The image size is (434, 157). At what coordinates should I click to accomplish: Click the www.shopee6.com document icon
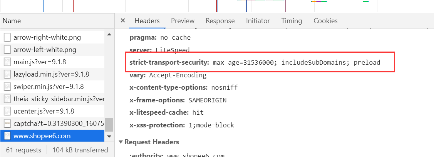point(7,136)
